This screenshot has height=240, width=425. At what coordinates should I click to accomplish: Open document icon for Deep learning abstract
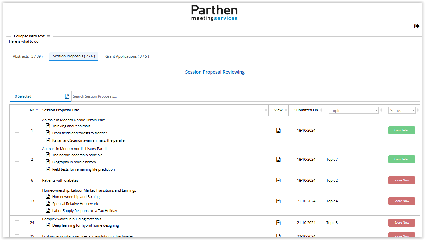pyautogui.click(x=48, y=225)
